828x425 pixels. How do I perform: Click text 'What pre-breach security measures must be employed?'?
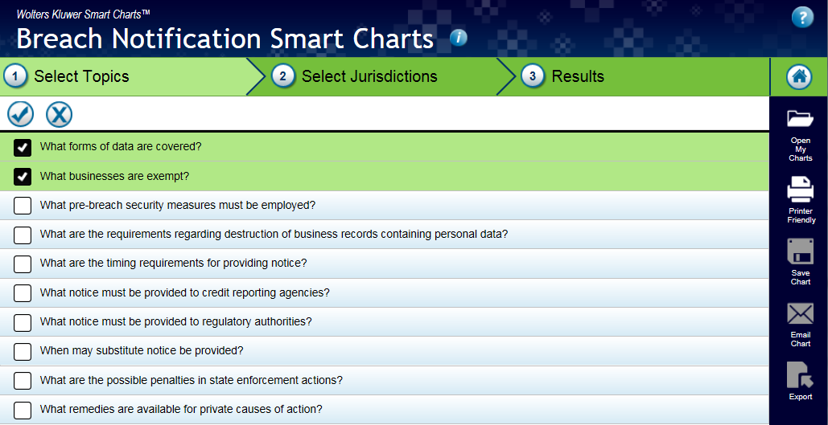[x=177, y=205]
